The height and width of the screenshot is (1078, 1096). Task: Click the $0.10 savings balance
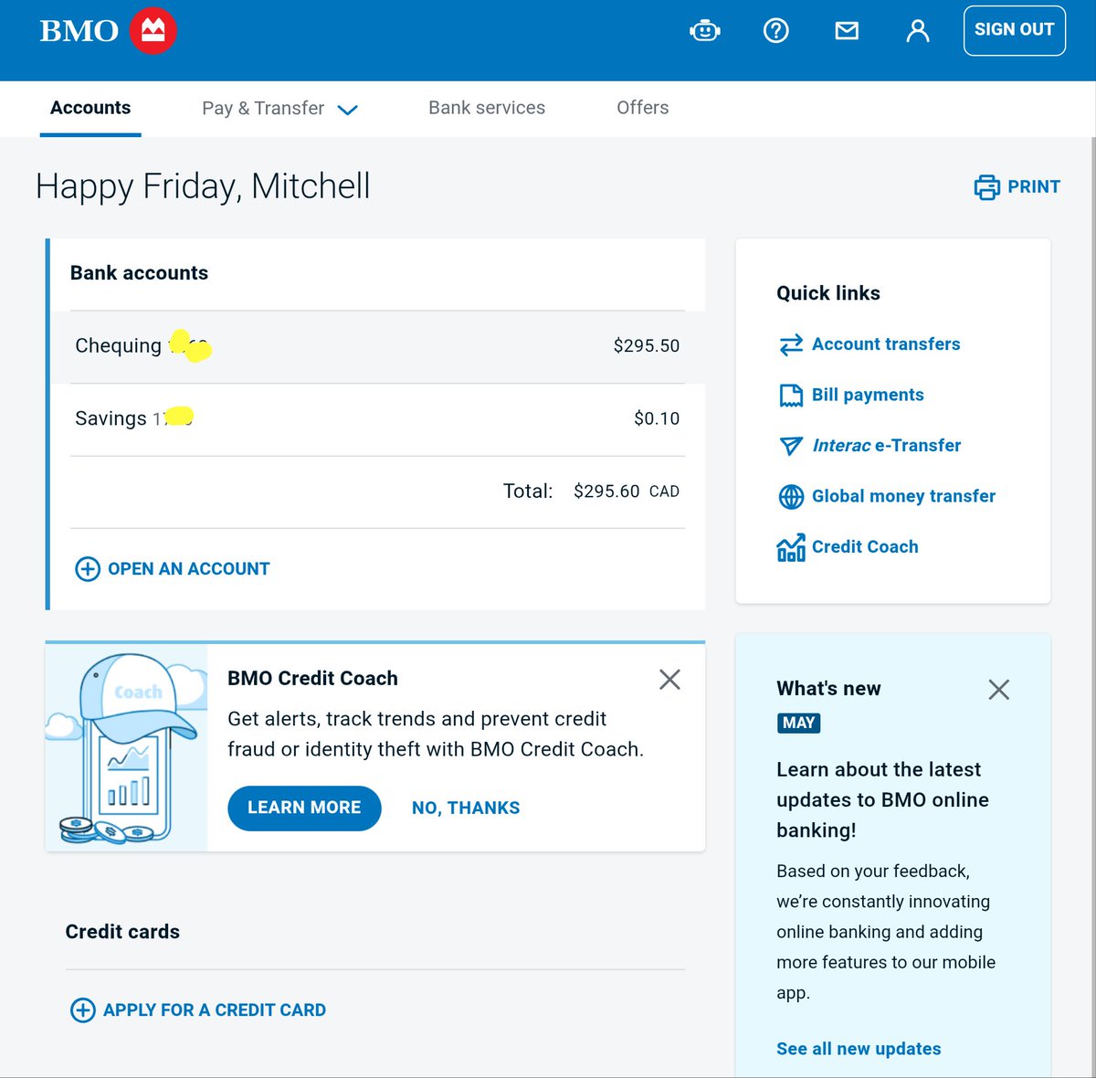point(658,418)
